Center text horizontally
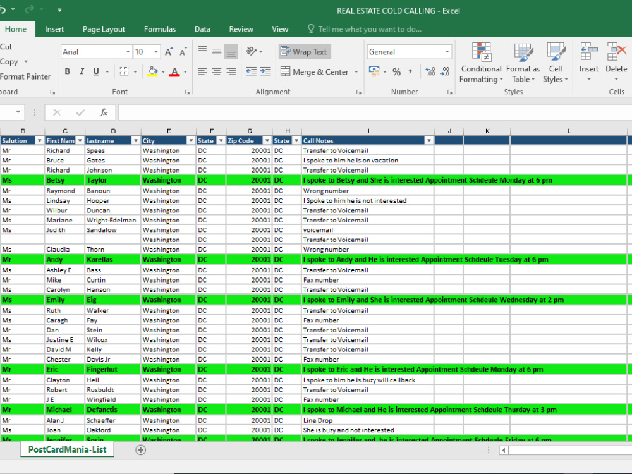The image size is (632, 474). coord(217,71)
